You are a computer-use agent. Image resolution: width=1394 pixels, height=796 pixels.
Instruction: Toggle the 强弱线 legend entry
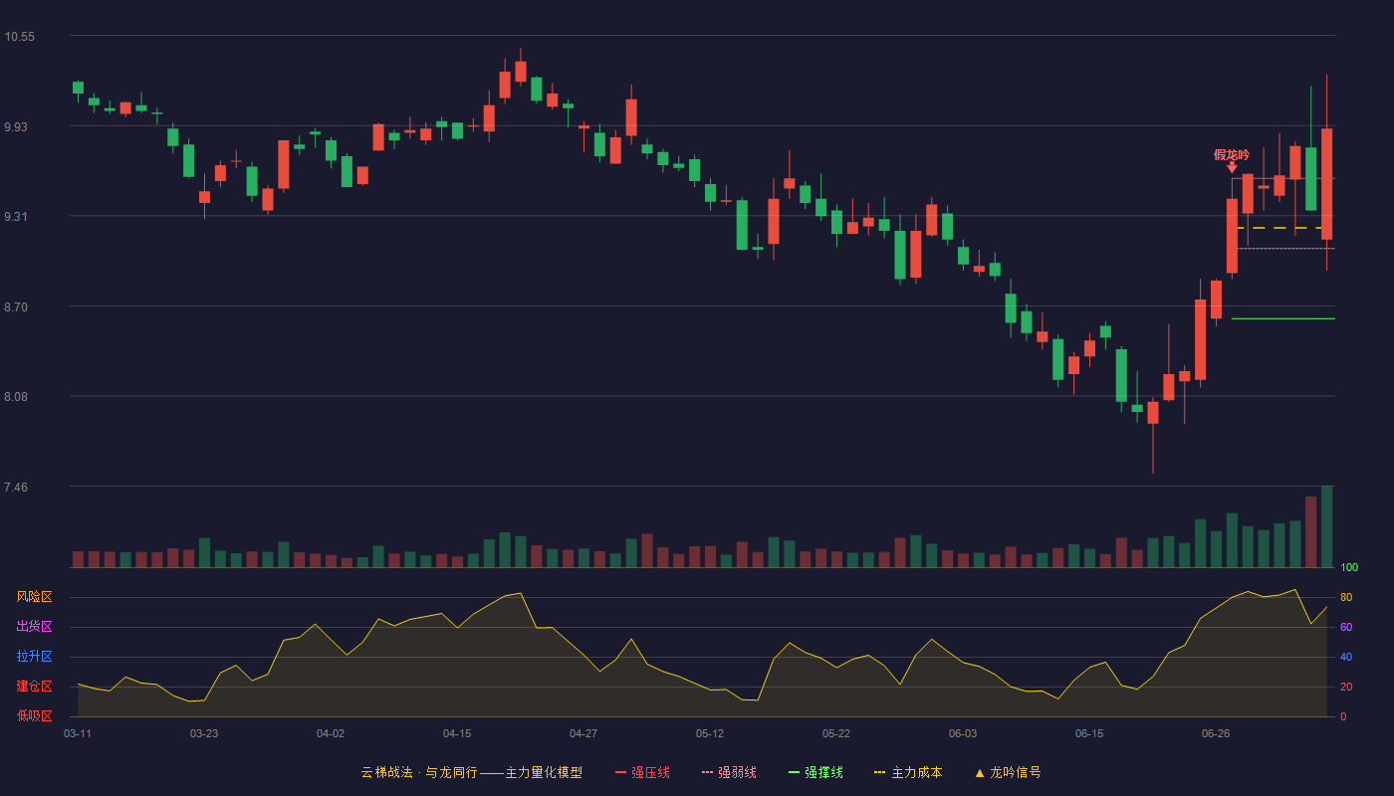[729, 772]
